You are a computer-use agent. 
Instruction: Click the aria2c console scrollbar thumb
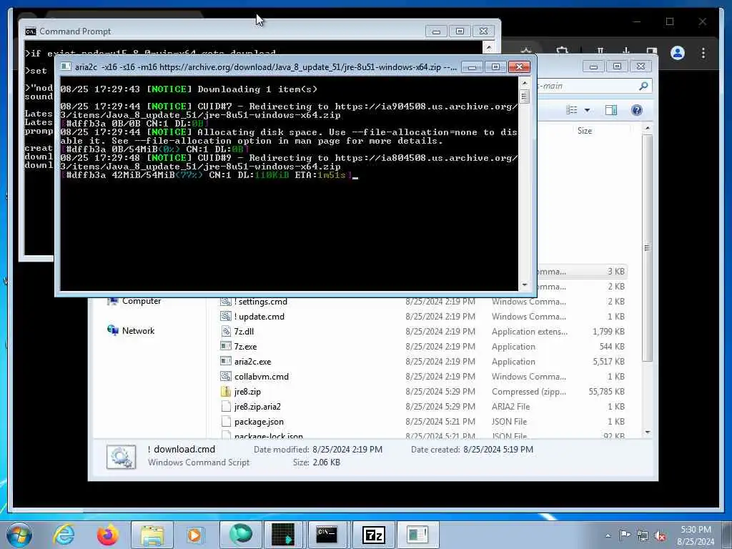click(x=524, y=97)
